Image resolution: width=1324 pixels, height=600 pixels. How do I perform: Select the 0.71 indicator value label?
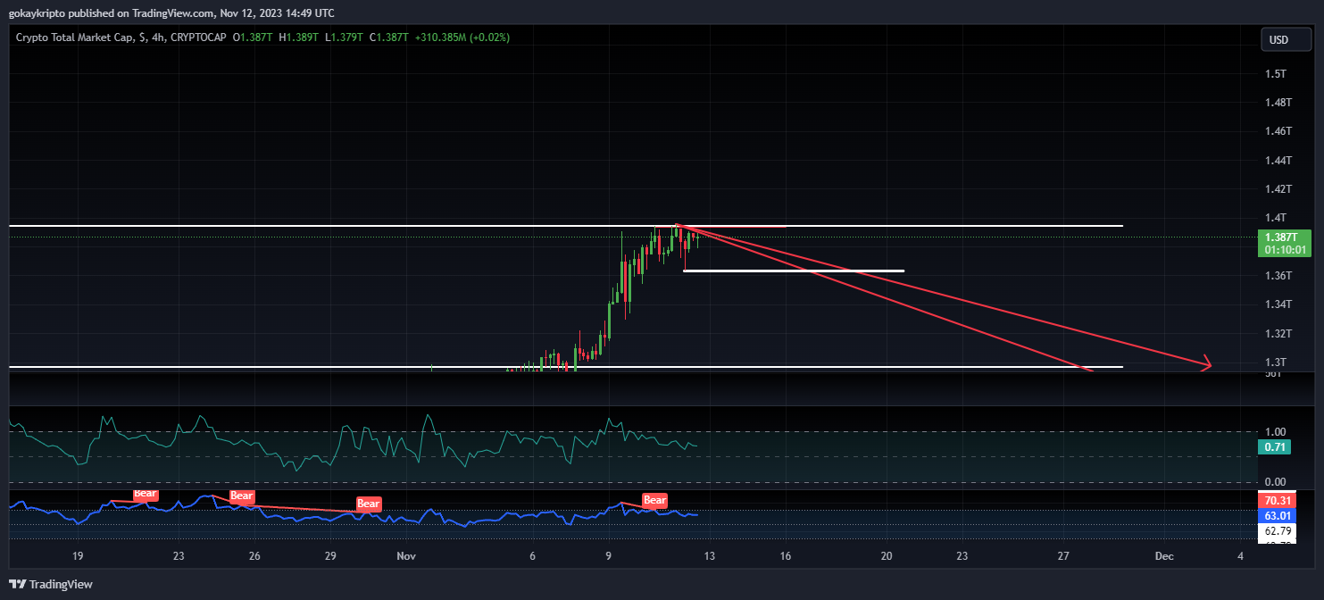point(1274,446)
